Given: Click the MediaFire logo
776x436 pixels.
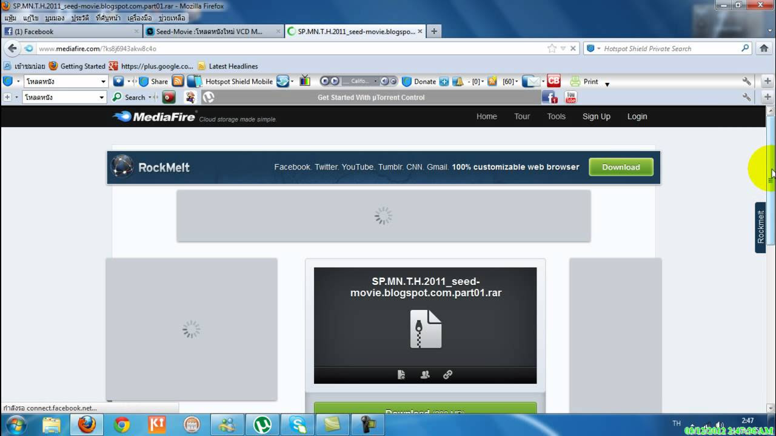Looking at the screenshot, I should pos(155,117).
